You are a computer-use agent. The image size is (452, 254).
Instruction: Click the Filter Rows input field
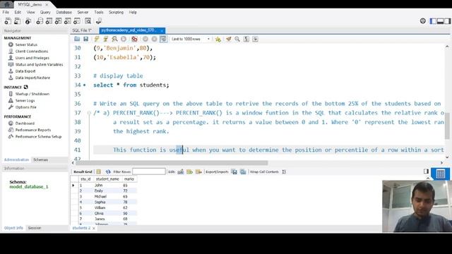pos(149,171)
